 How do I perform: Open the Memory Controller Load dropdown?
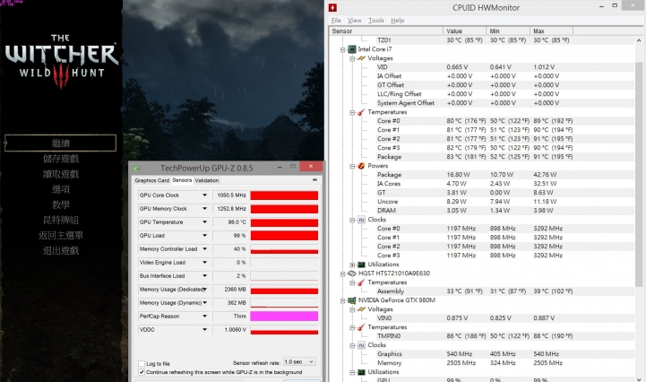(x=204, y=248)
